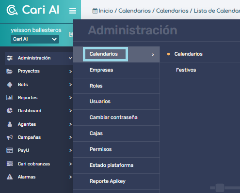Viewport: 240px width, 193px height.
Task: Click the Agentes label in sidebar
Action: click(27, 124)
